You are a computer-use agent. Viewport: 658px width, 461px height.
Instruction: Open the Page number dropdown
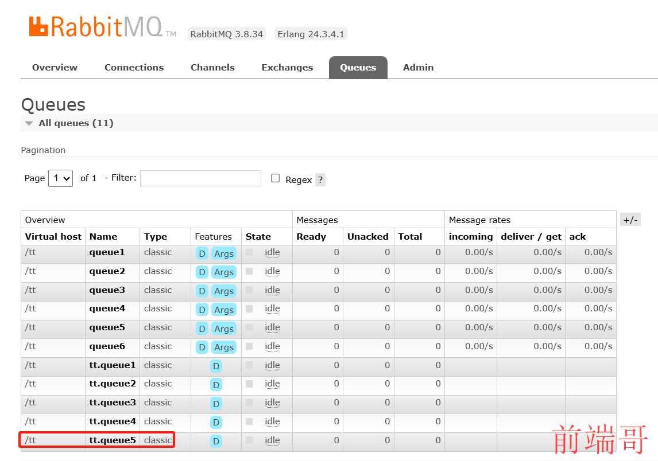click(60, 178)
